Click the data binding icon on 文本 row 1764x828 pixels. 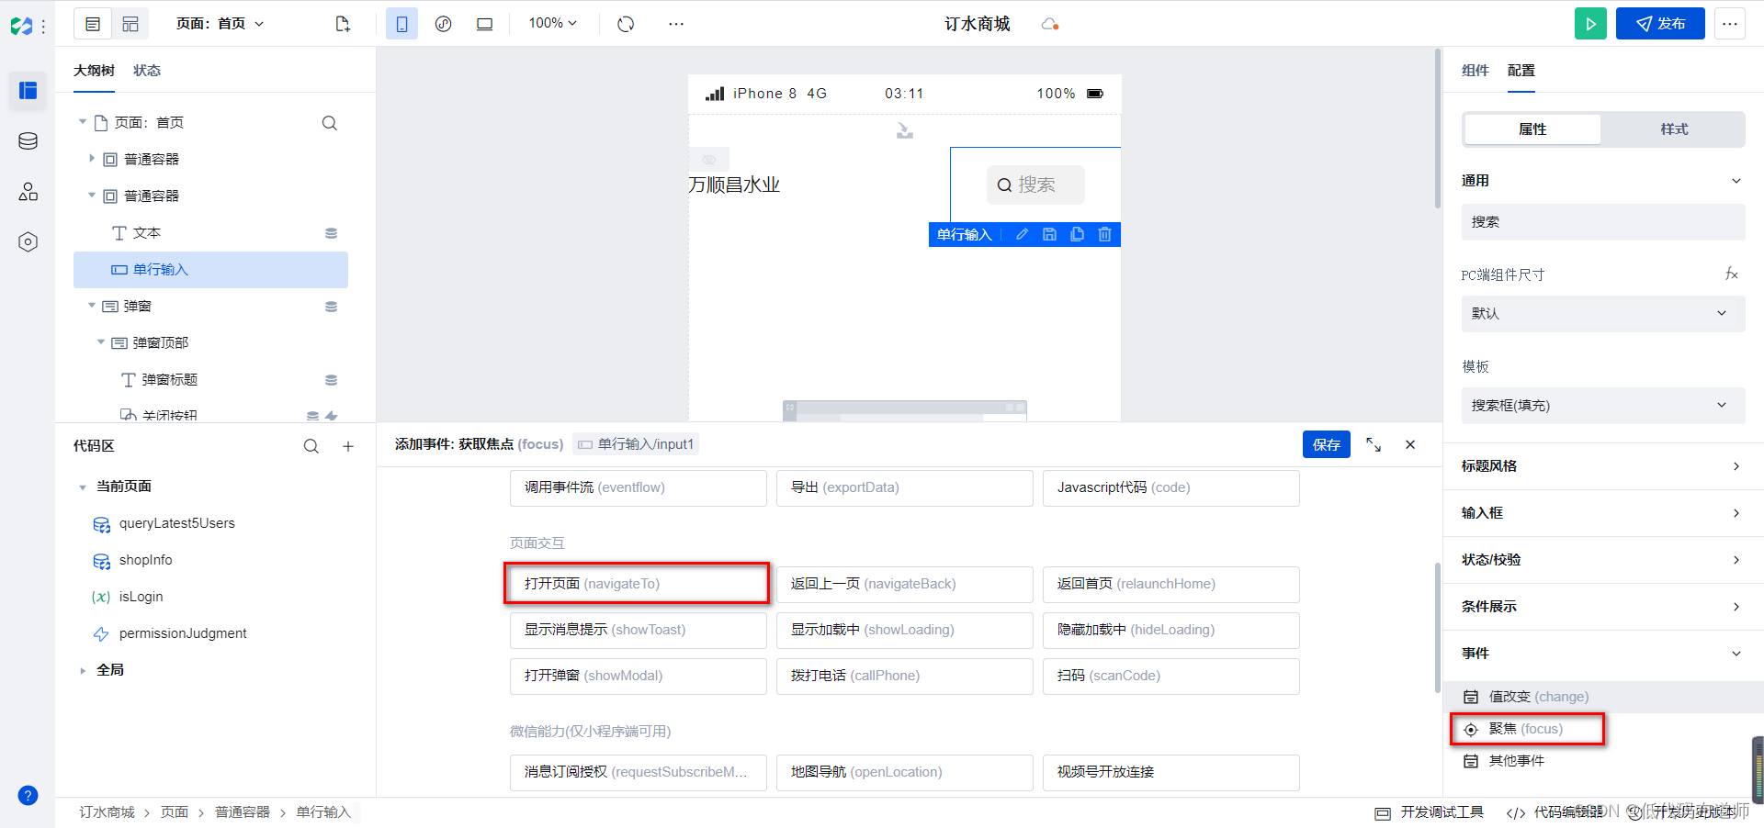[x=331, y=233]
